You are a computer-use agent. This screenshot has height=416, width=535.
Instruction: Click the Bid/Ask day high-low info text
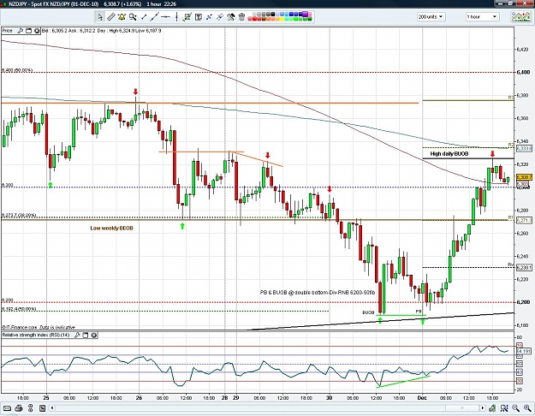click(x=101, y=31)
